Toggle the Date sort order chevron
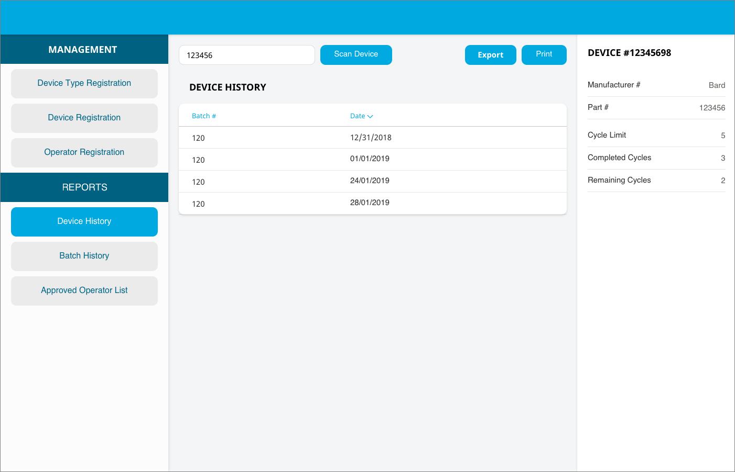735x472 pixels. pos(371,116)
